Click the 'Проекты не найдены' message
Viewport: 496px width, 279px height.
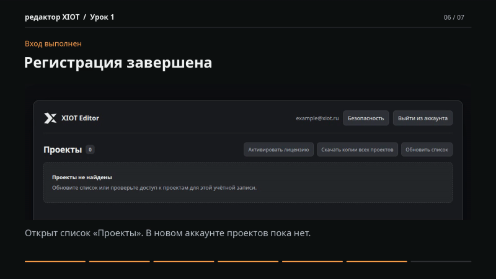click(82, 177)
